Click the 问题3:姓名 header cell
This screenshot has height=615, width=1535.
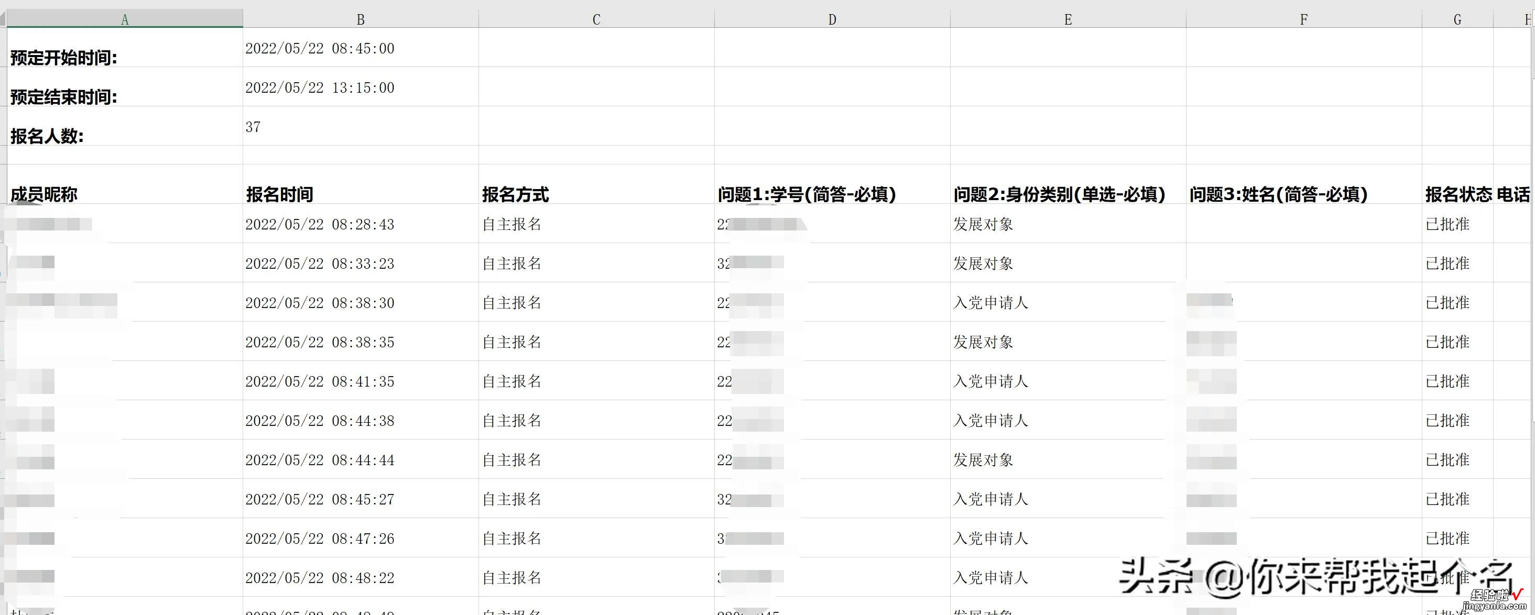(1304, 184)
